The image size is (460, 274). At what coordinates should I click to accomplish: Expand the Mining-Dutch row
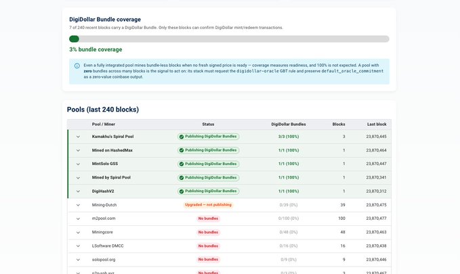pyautogui.click(x=78, y=205)
